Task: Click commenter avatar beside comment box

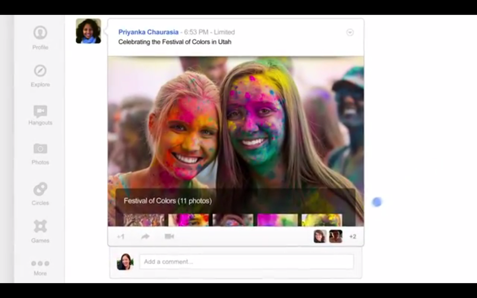Action: (125, 261)
